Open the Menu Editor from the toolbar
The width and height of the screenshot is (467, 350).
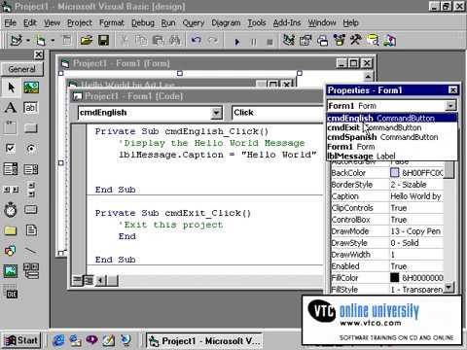[x=67, y=41]
